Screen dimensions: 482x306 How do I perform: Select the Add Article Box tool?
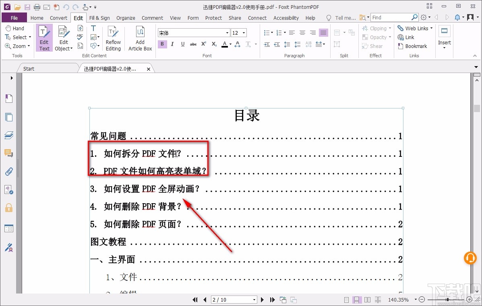click(140, 37)
